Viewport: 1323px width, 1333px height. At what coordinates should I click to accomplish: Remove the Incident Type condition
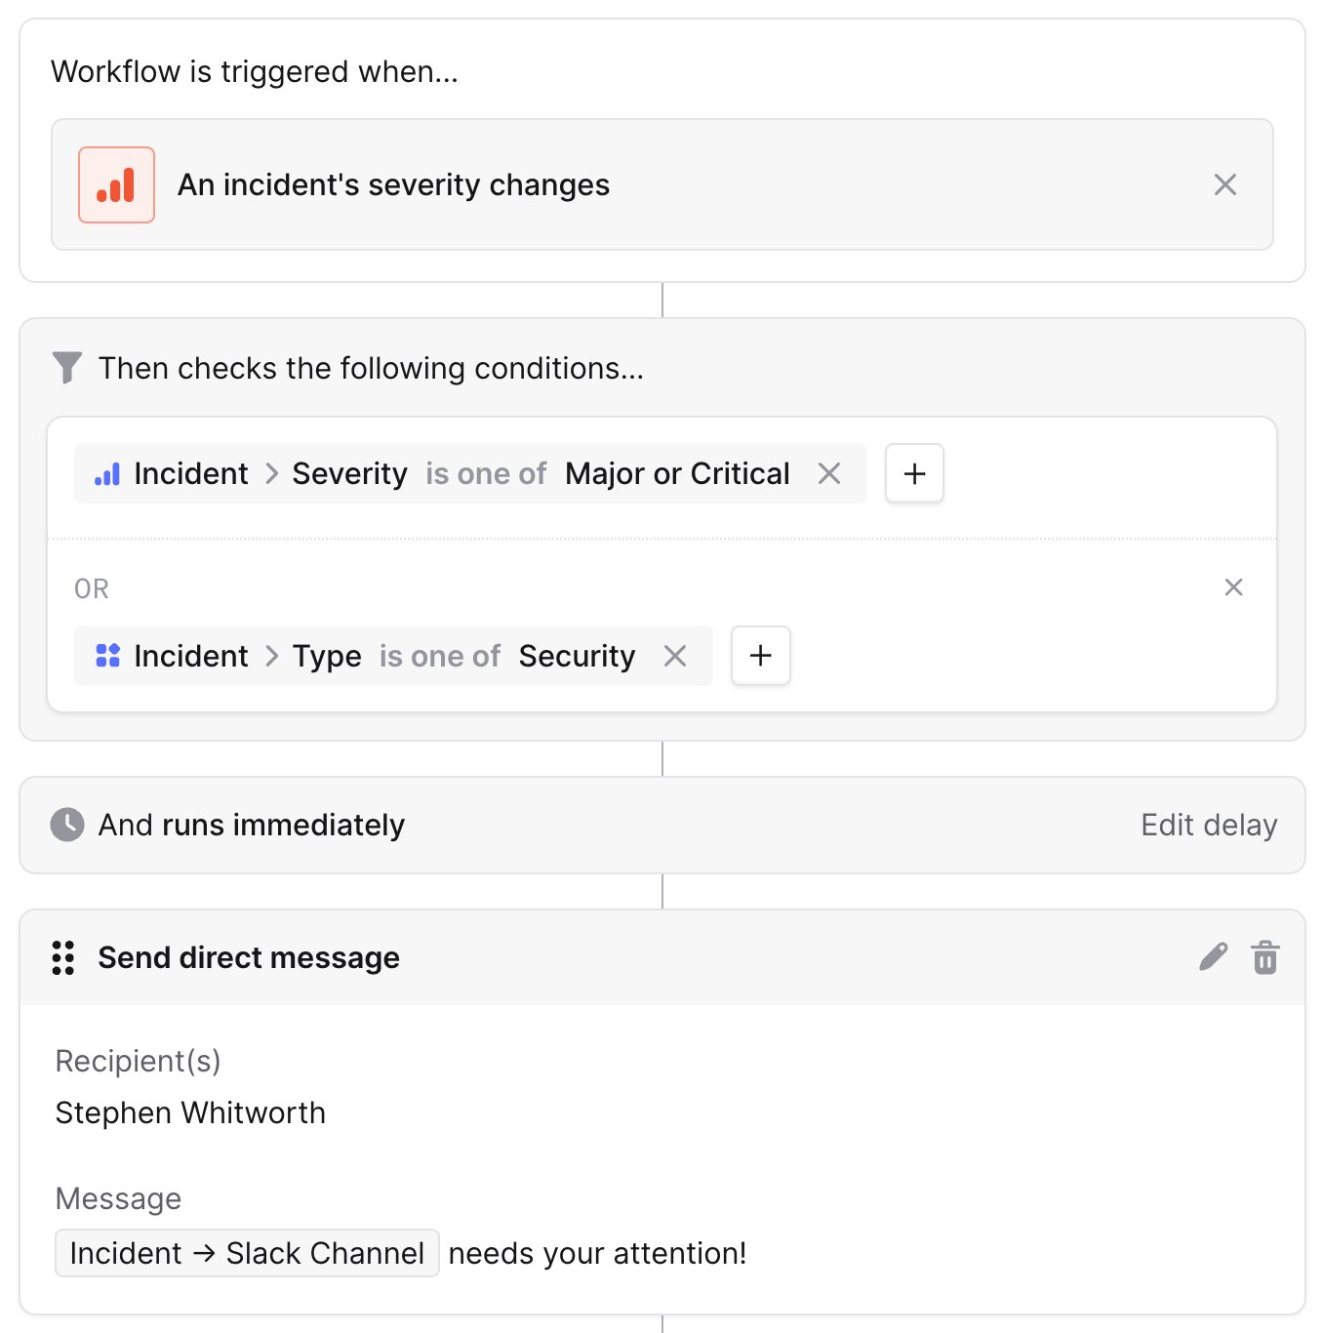click(x=675, y=656)
